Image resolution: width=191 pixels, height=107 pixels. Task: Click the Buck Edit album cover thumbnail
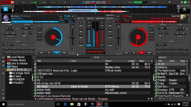(x=185, y=19)
